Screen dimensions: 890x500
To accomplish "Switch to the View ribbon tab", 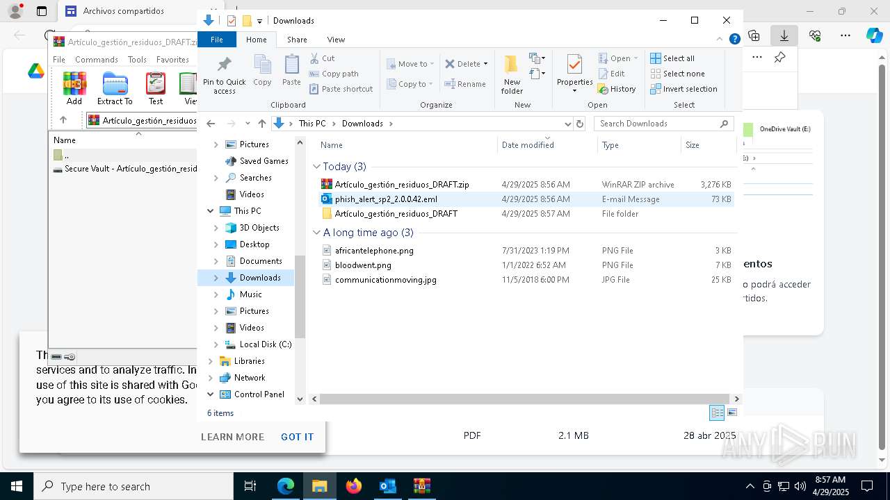I will pos(336,40).
